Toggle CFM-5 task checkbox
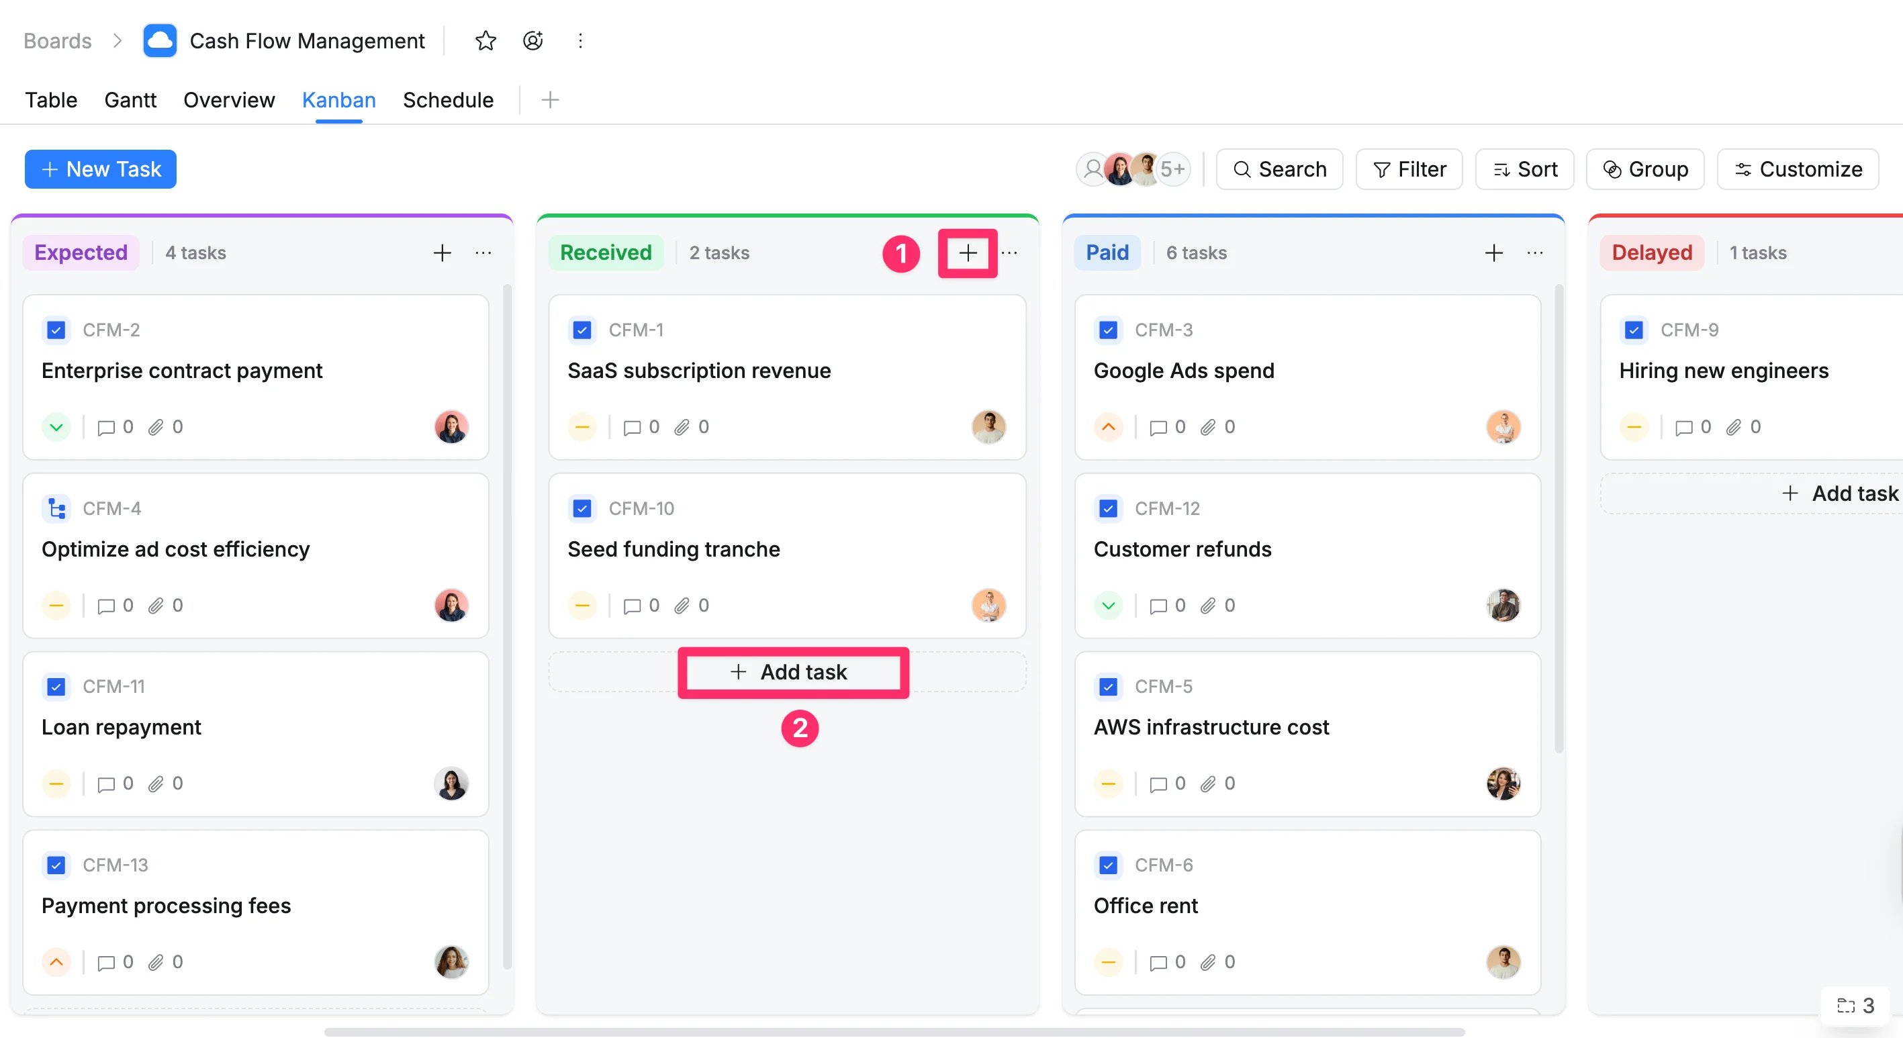Image resolution: width=1903 pixels, height=1038 pixels. 1108,686
